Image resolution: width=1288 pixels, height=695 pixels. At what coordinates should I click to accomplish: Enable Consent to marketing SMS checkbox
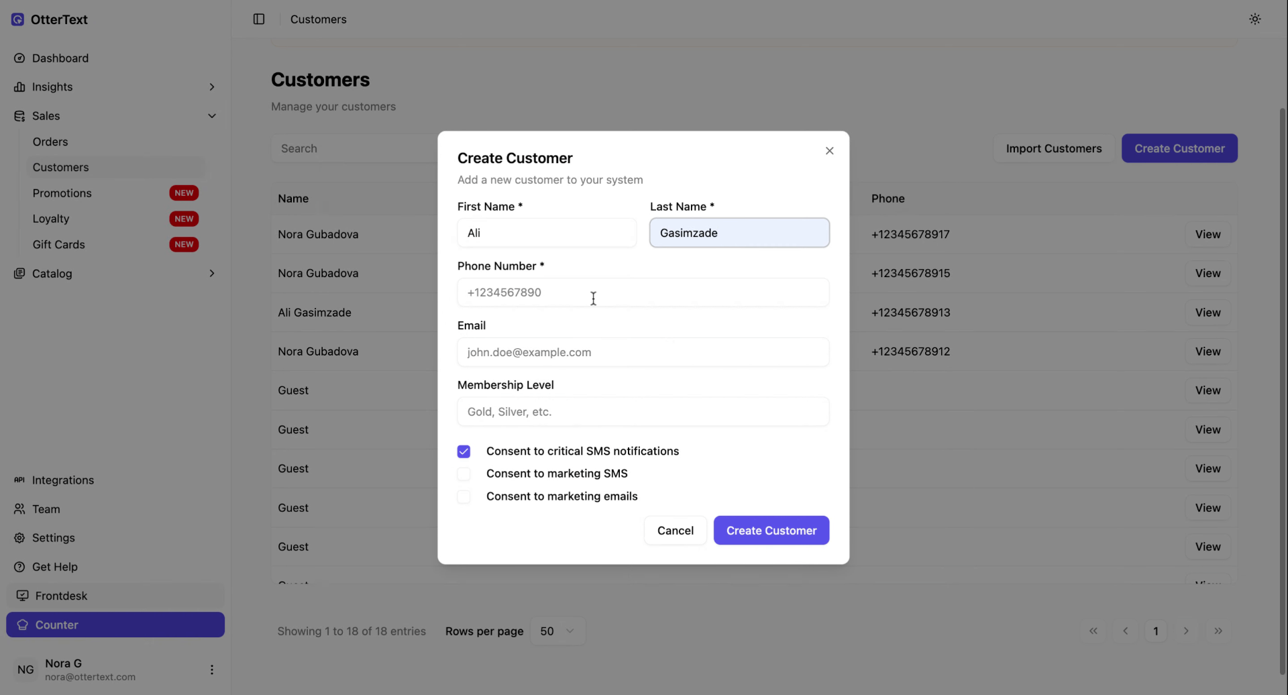tap(464, 474)
